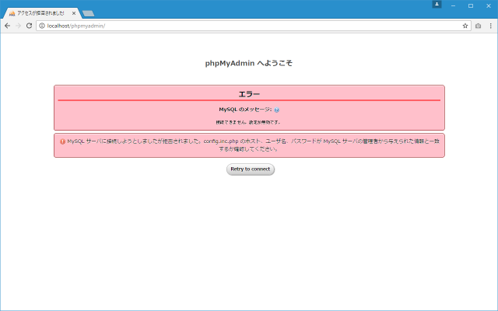Click the 接続できません error message text
Viewport: 498px width, 311px height.
[x=248, y=122]
